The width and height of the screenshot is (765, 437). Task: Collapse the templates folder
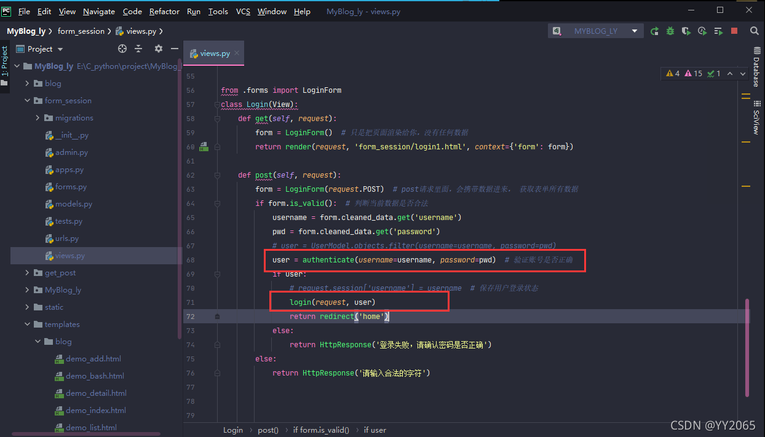pyautogui.click(x=27, y=324)
